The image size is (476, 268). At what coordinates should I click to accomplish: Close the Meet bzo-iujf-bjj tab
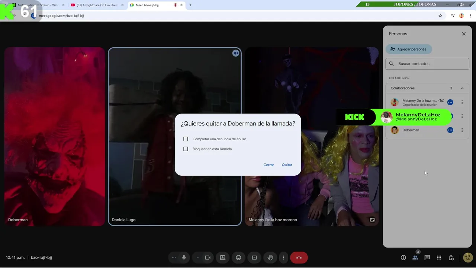[181, 5]
